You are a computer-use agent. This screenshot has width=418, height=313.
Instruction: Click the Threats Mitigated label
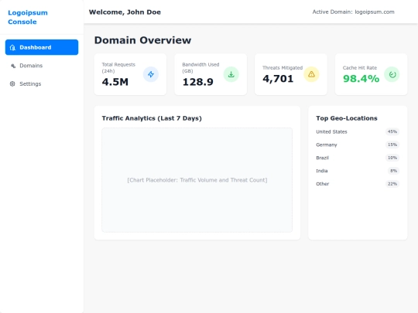click(x=283, y=68)
